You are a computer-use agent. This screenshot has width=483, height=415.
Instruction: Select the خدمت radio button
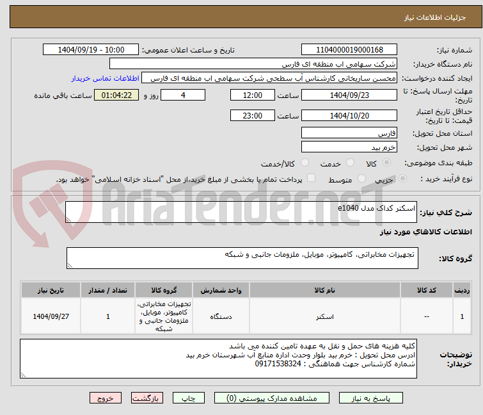pyautogui.click(x=350, y=163)
